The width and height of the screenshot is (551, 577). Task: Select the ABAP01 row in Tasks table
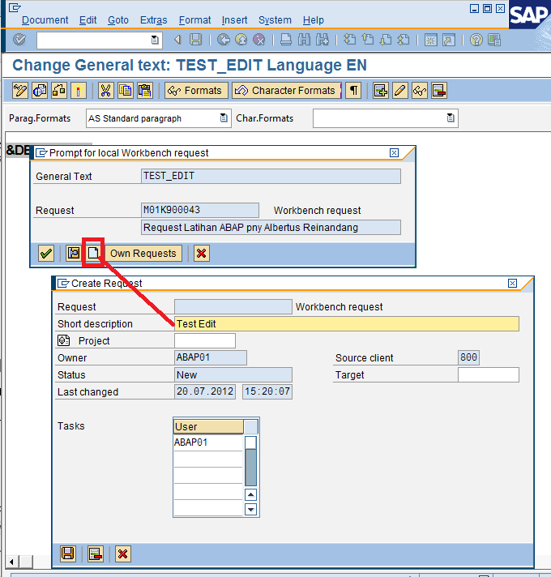[208, 442]
